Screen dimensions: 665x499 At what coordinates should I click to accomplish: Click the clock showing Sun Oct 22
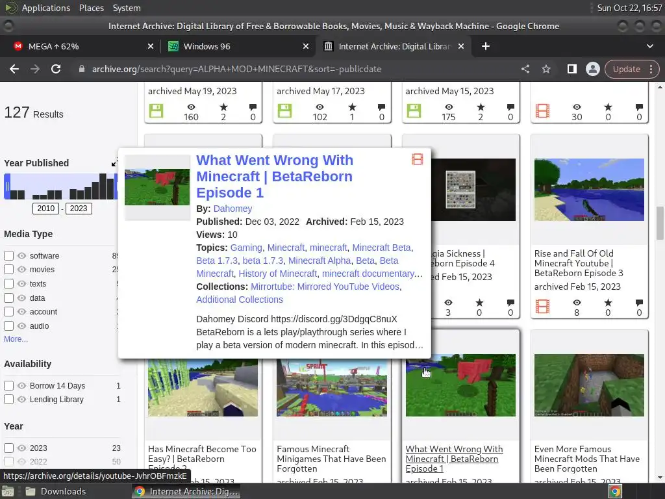tap(629, 8)
